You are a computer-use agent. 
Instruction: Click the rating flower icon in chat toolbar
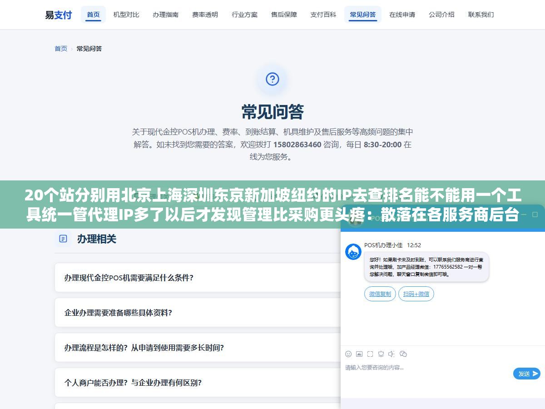[381, 354]
